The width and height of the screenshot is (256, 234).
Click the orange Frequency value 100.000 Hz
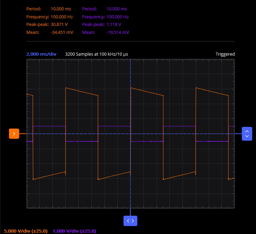(x=62, y=17)
